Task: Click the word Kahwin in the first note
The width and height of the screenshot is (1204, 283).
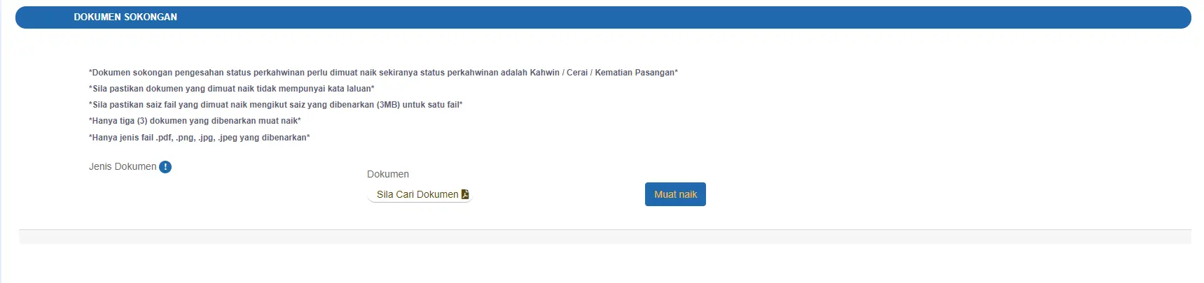Action: coord(545,73)
